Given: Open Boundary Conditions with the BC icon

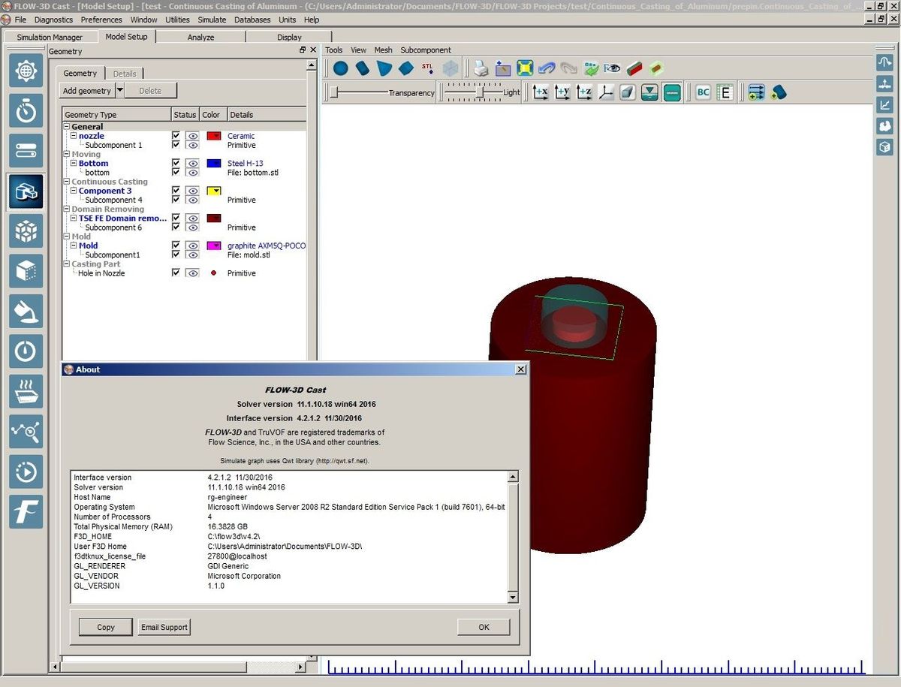Looking at the screenshot, I should pos(703,92).
